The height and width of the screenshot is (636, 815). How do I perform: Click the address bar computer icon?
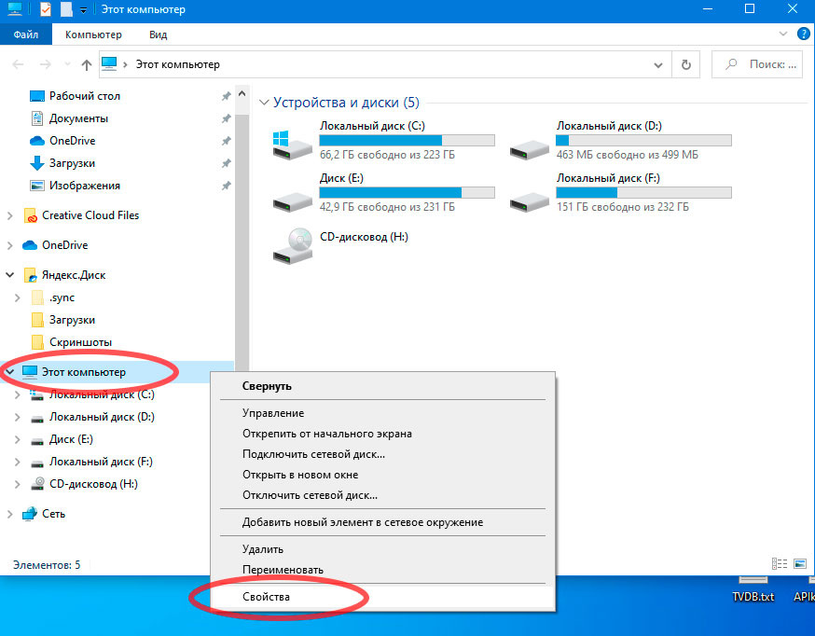coord(109,63)
